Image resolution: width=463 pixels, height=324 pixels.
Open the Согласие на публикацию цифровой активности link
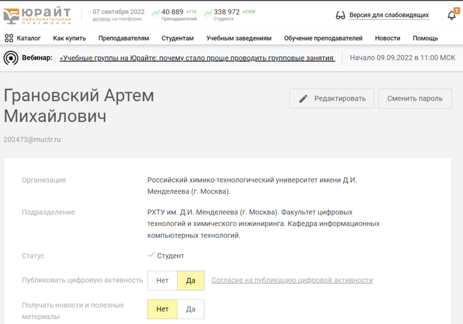pos(292,281)
